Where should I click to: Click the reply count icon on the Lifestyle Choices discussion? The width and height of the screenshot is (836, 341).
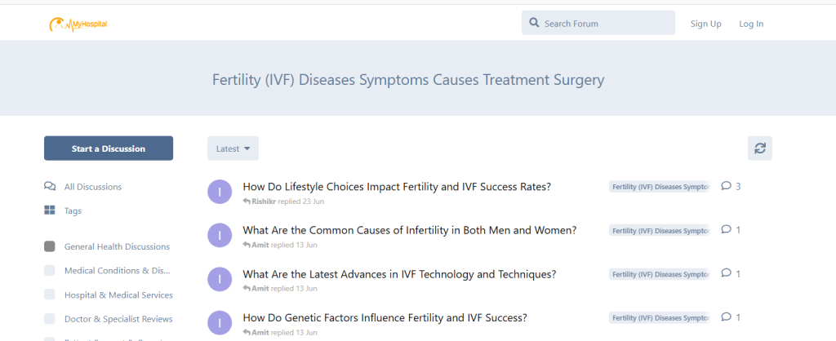click(726, 186)
